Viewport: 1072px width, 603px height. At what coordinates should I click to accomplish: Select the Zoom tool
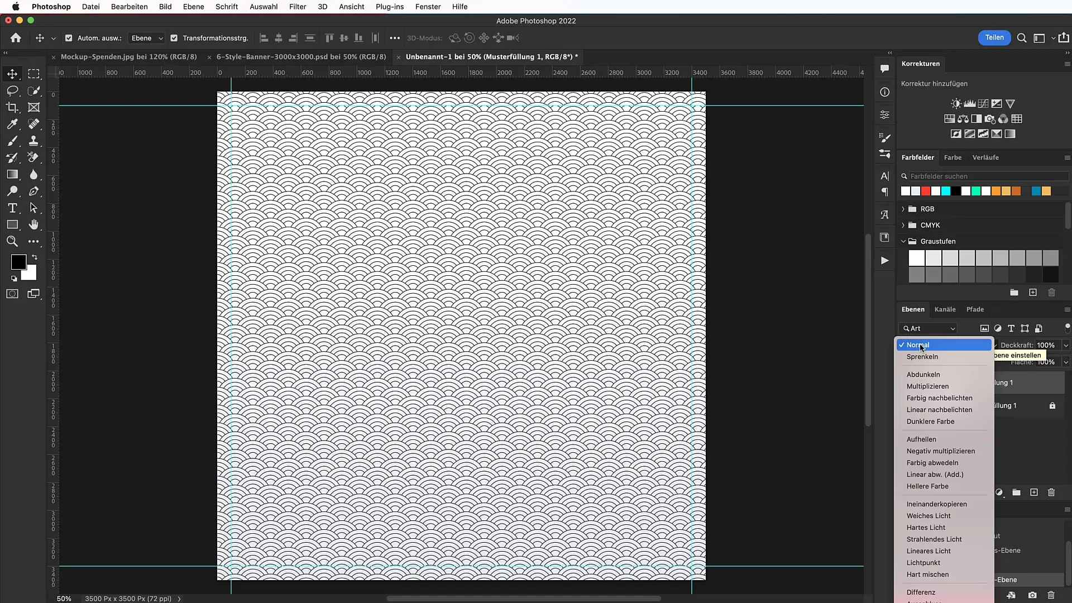pos(12,241)
